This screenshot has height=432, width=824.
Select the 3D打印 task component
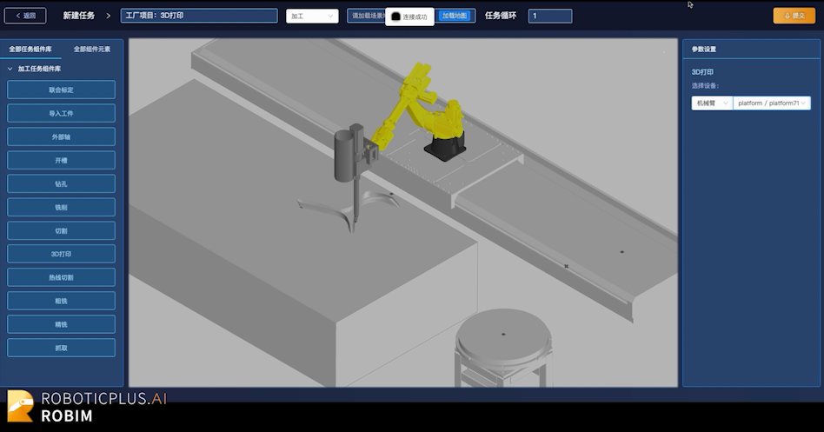62,254
